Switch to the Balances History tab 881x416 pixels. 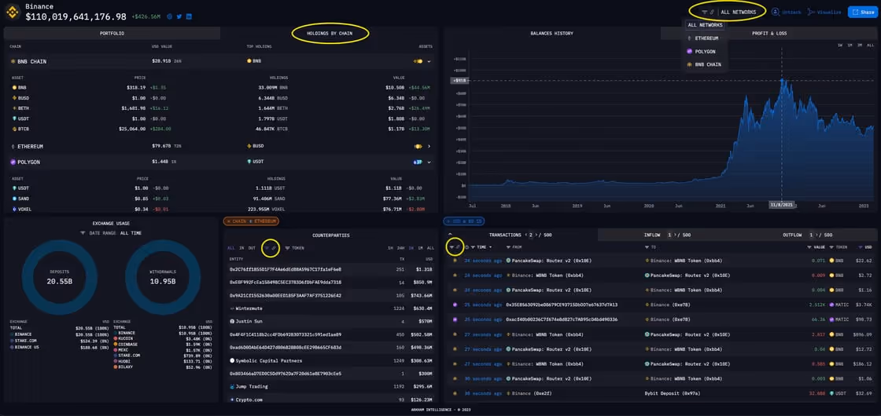551,34
